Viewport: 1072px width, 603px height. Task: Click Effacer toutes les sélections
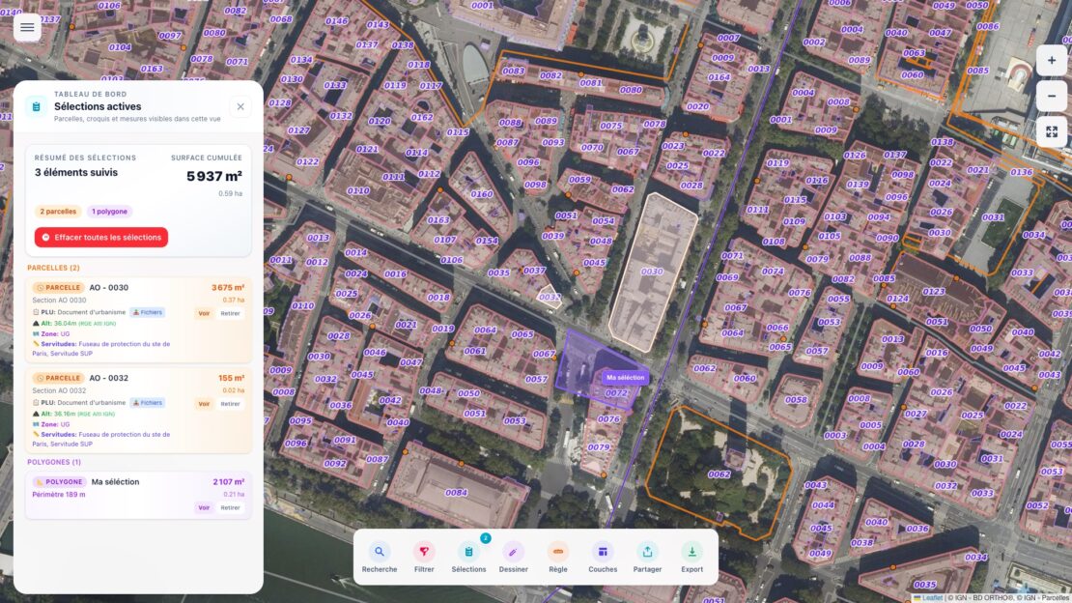(101, 238)
